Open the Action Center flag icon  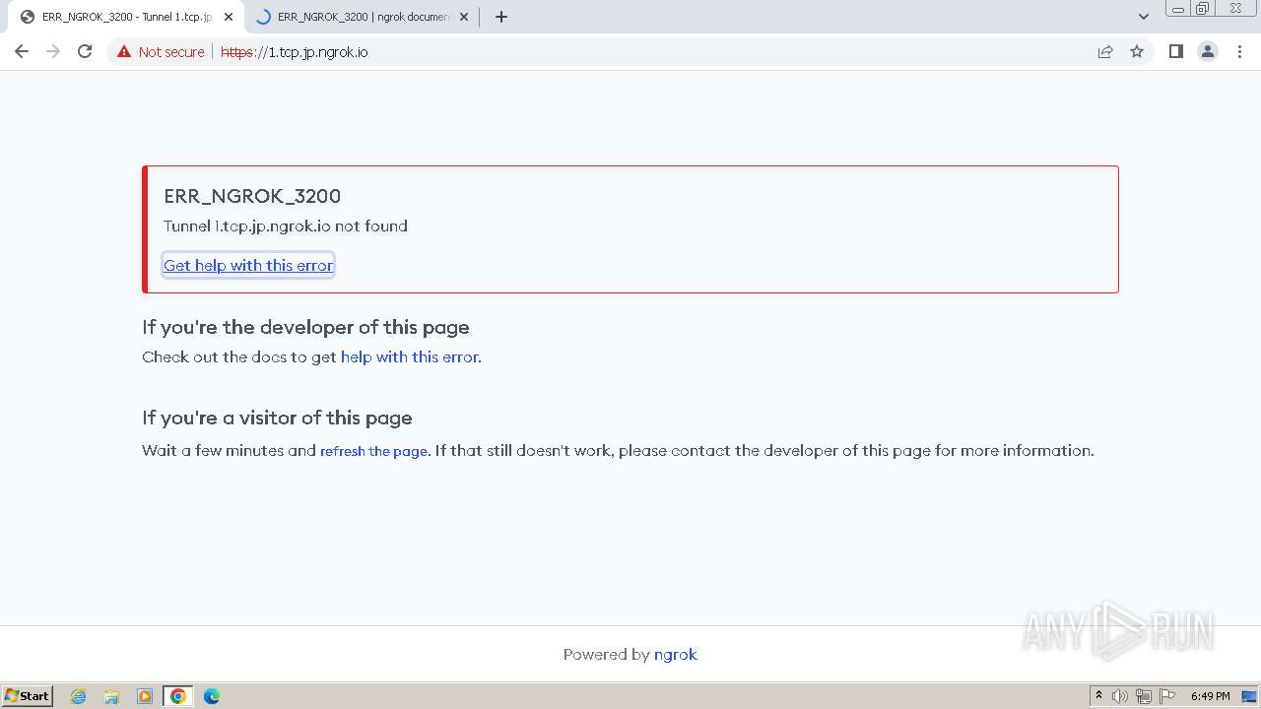1167,696
